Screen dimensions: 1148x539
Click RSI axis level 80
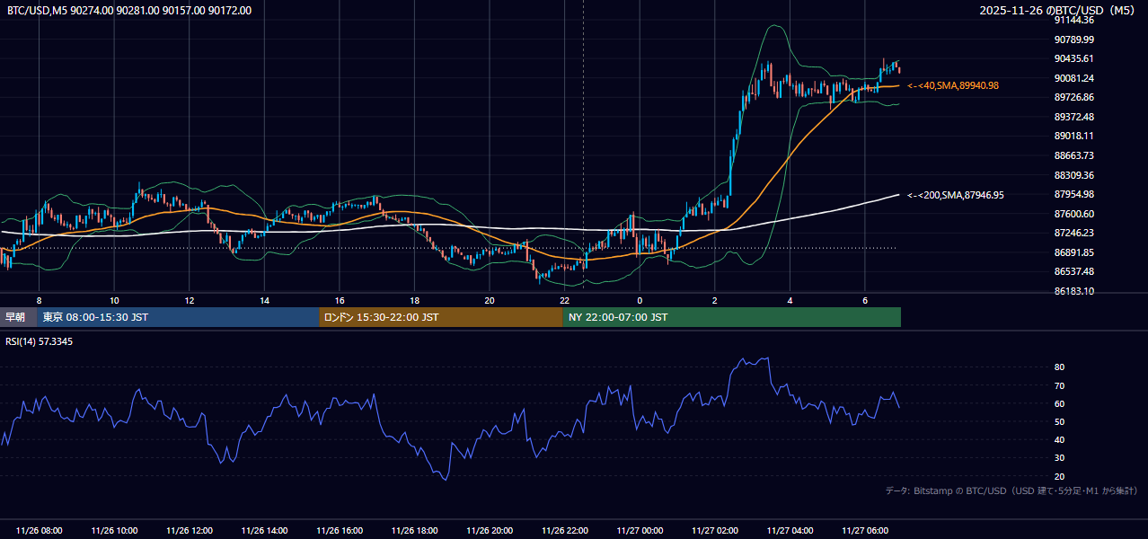[x=1060, y=367]
